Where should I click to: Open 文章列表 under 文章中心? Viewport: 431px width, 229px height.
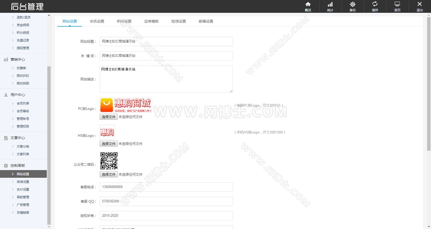pyautogui.click(x=23, y=154)
